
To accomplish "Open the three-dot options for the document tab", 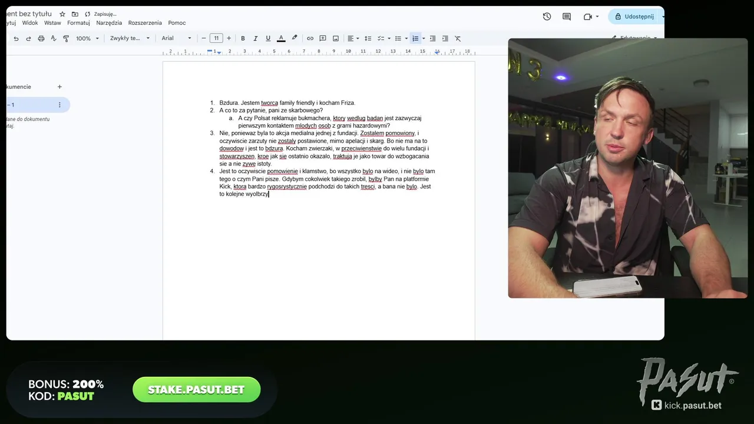I will (x=59, y=105).
